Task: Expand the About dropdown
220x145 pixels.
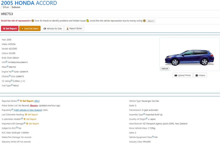Action: pyautogui.click(x=151, y=21)
